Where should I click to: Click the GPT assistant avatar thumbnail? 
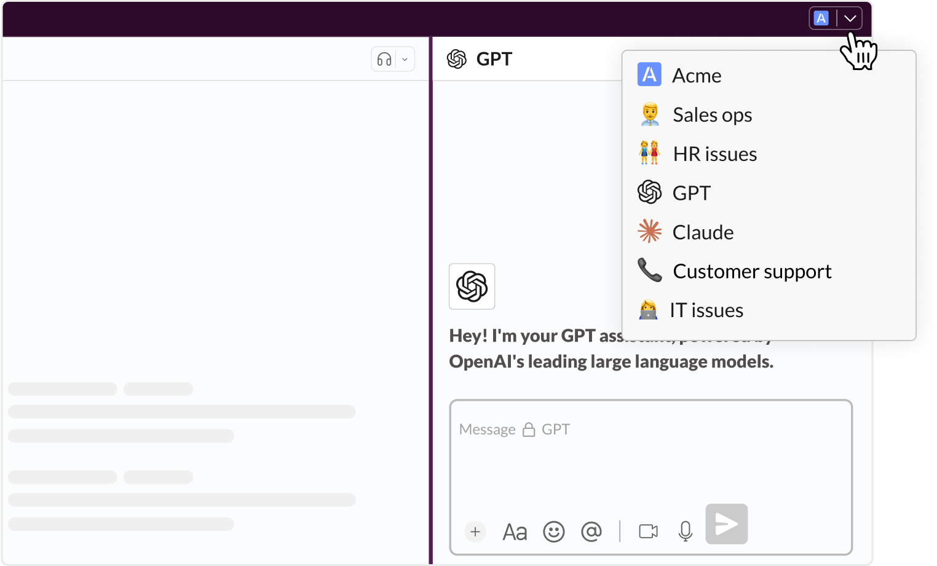(472, 286)
